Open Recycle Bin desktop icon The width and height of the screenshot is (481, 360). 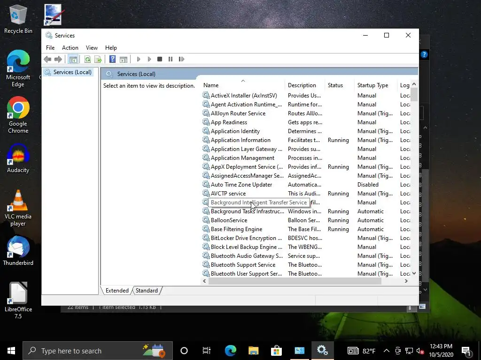(18, 19)
